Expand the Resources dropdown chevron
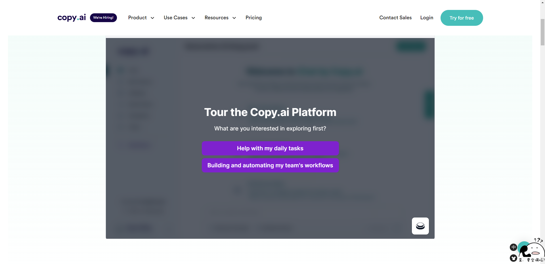 coord(234,18)
